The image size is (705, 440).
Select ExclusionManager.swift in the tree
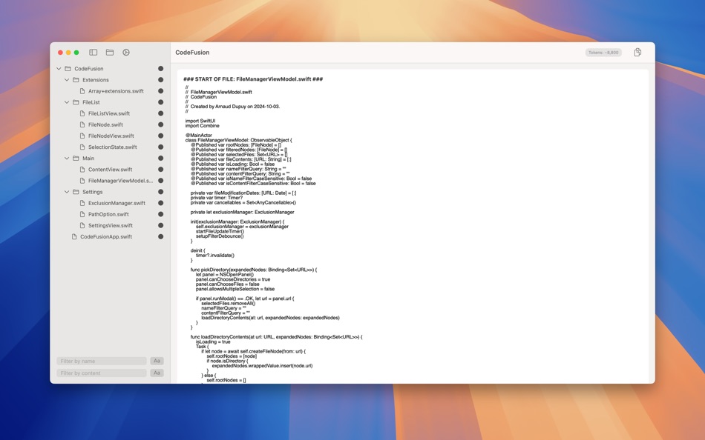(117, 204)
